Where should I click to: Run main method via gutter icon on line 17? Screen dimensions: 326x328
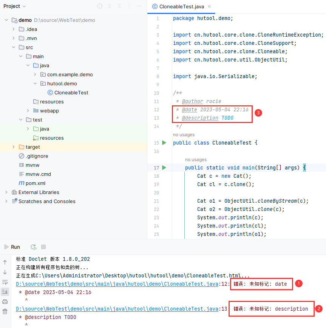pos(164,168)
